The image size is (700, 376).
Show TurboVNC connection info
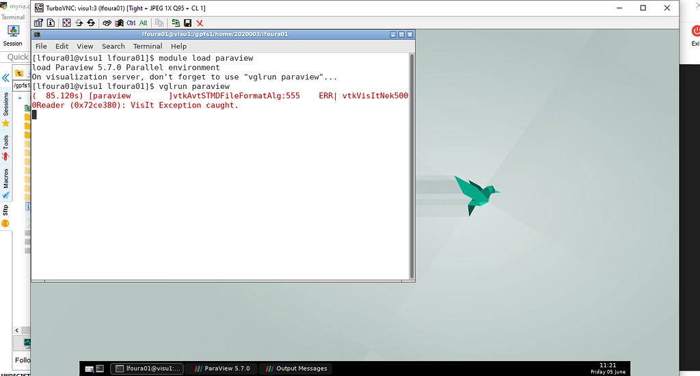click(51, 23)
